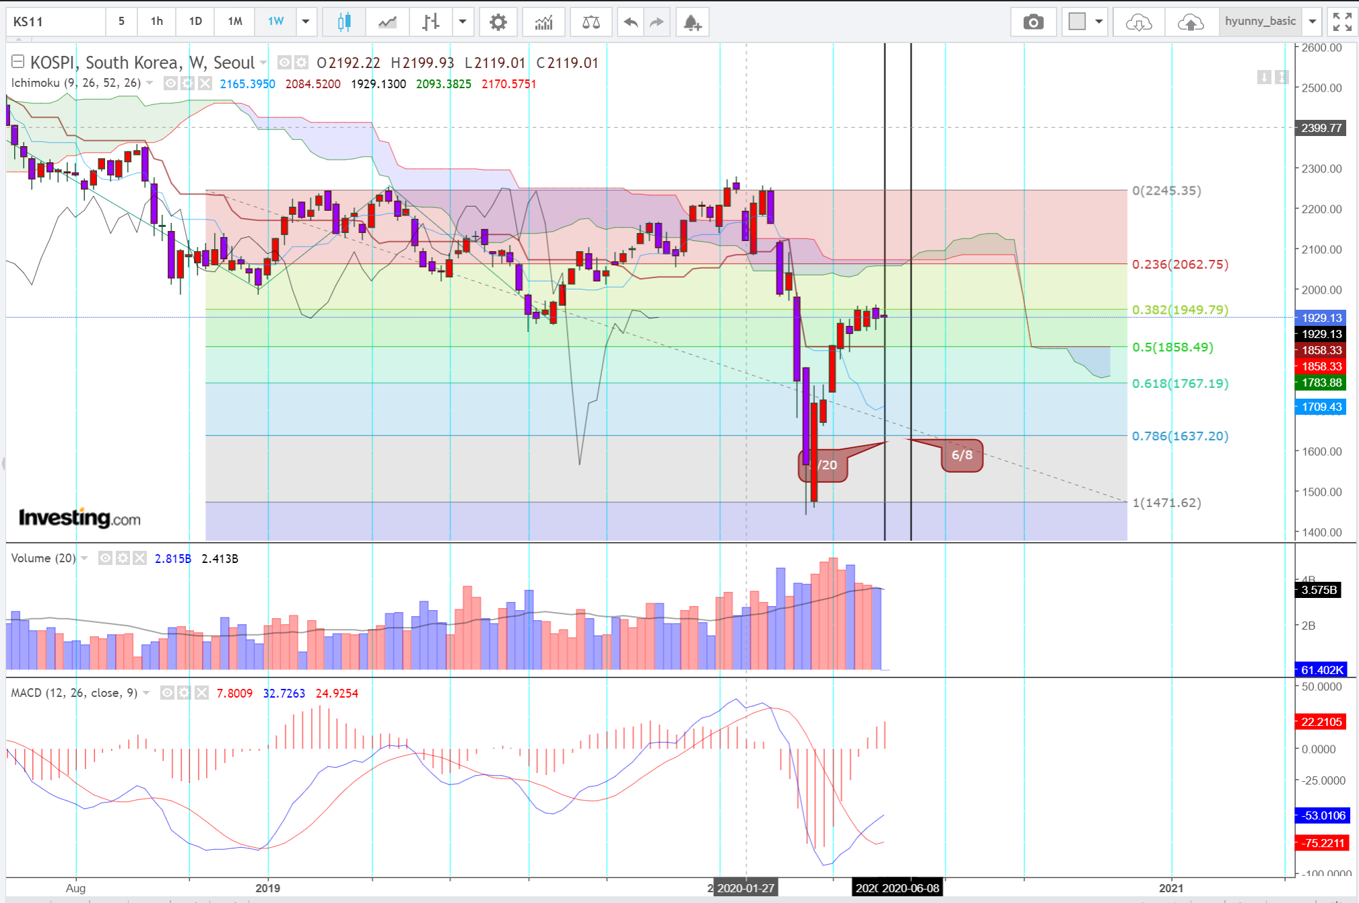Screen dimensions: 1359x903
Task: Hide Volume indicator via eye icon
Action: click(105, 558)
